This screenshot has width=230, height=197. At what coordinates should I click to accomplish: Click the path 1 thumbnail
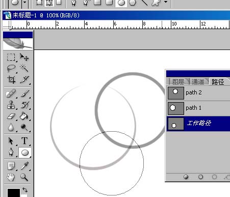pyautogui.click(x=176, y=108)
